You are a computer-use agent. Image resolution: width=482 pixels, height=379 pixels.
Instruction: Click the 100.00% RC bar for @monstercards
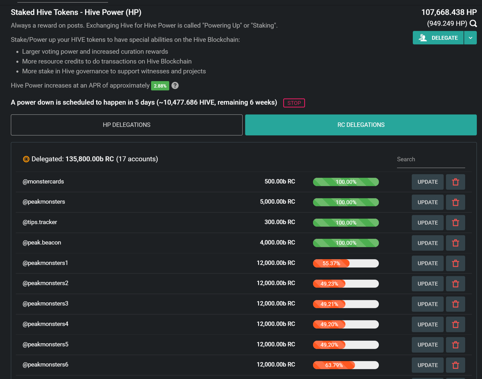[346, 182]
